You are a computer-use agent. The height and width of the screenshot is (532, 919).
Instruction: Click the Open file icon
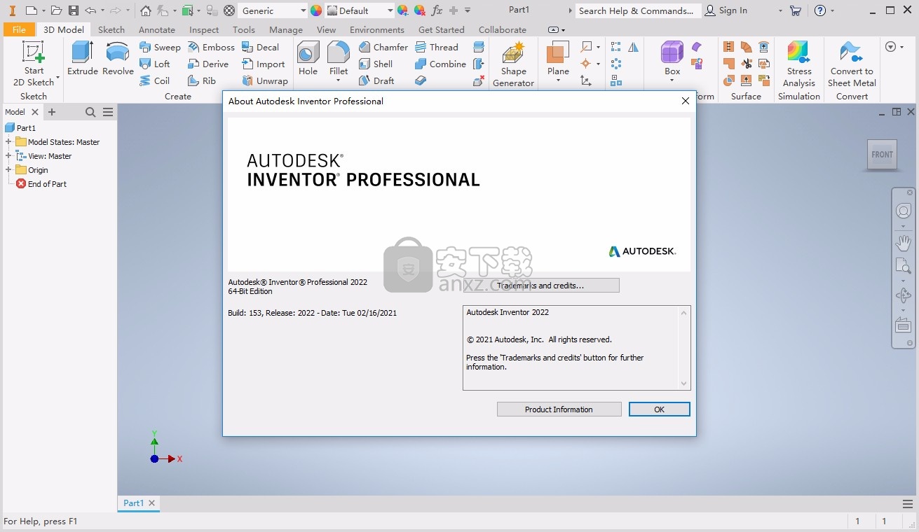pyautogui.click(x=56, y=10)
